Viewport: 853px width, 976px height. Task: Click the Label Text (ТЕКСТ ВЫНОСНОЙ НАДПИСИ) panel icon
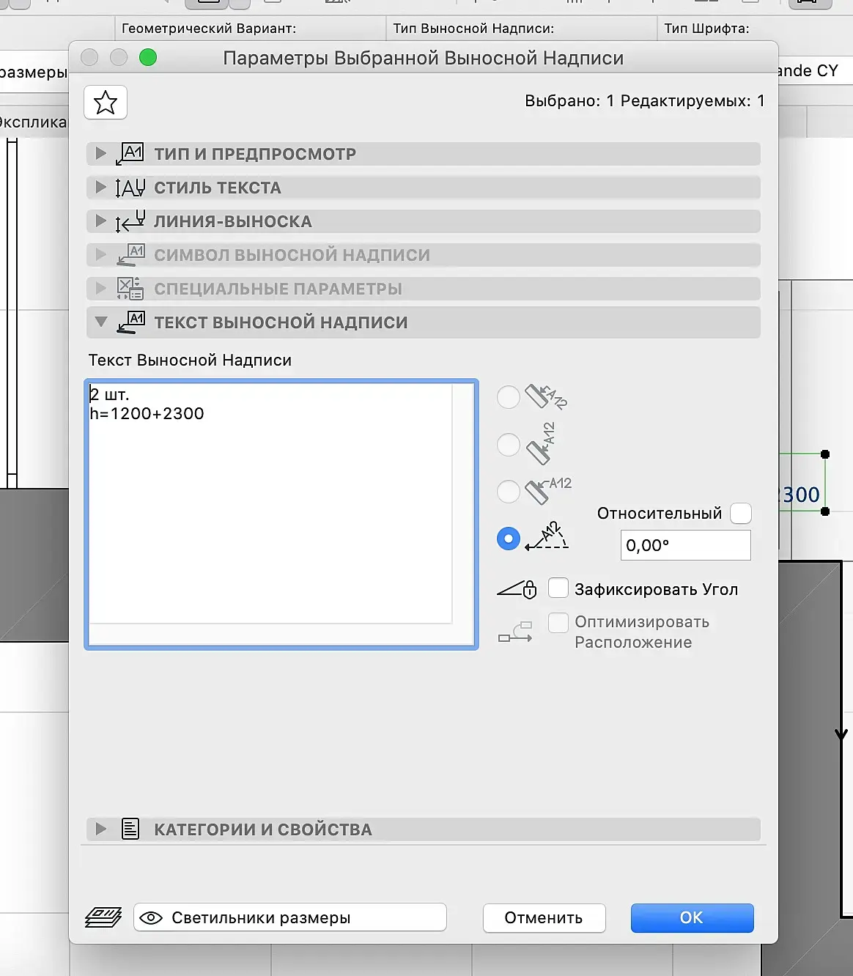pyautogui.click(x=130, y=322)
